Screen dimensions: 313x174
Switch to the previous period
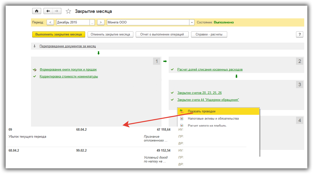point(50,22)
